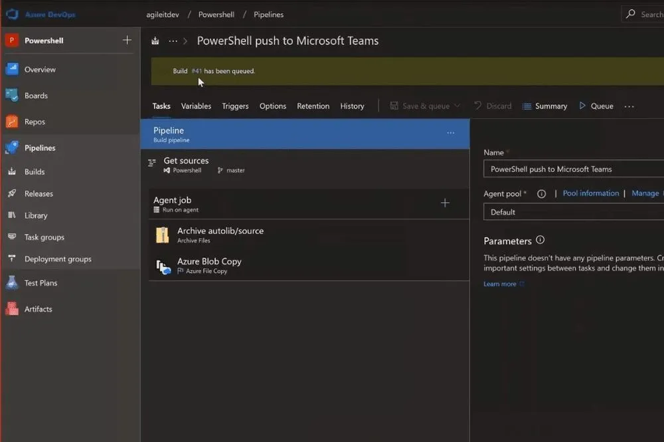The height and width of the screenshot is (442, 664).
Task: Click the plus icon next to Powershell project
Action: click(x=127, y=41)
